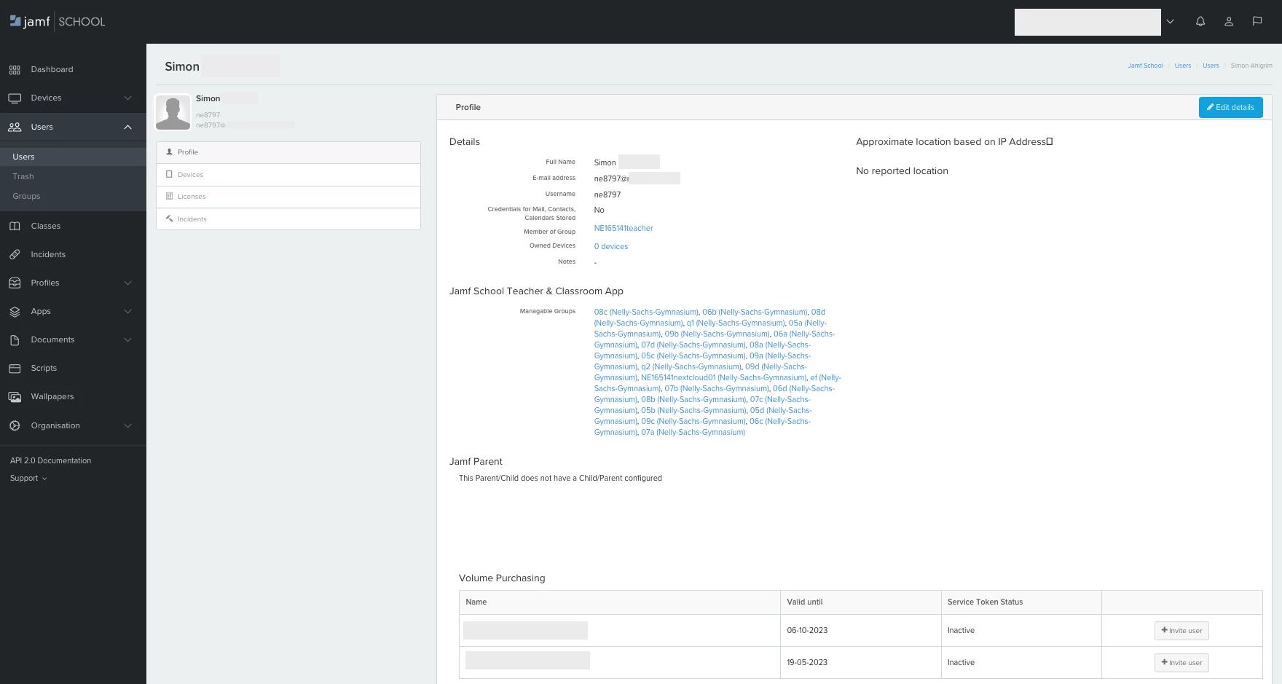Click the username value ne8797 in Details

[607, 194]
